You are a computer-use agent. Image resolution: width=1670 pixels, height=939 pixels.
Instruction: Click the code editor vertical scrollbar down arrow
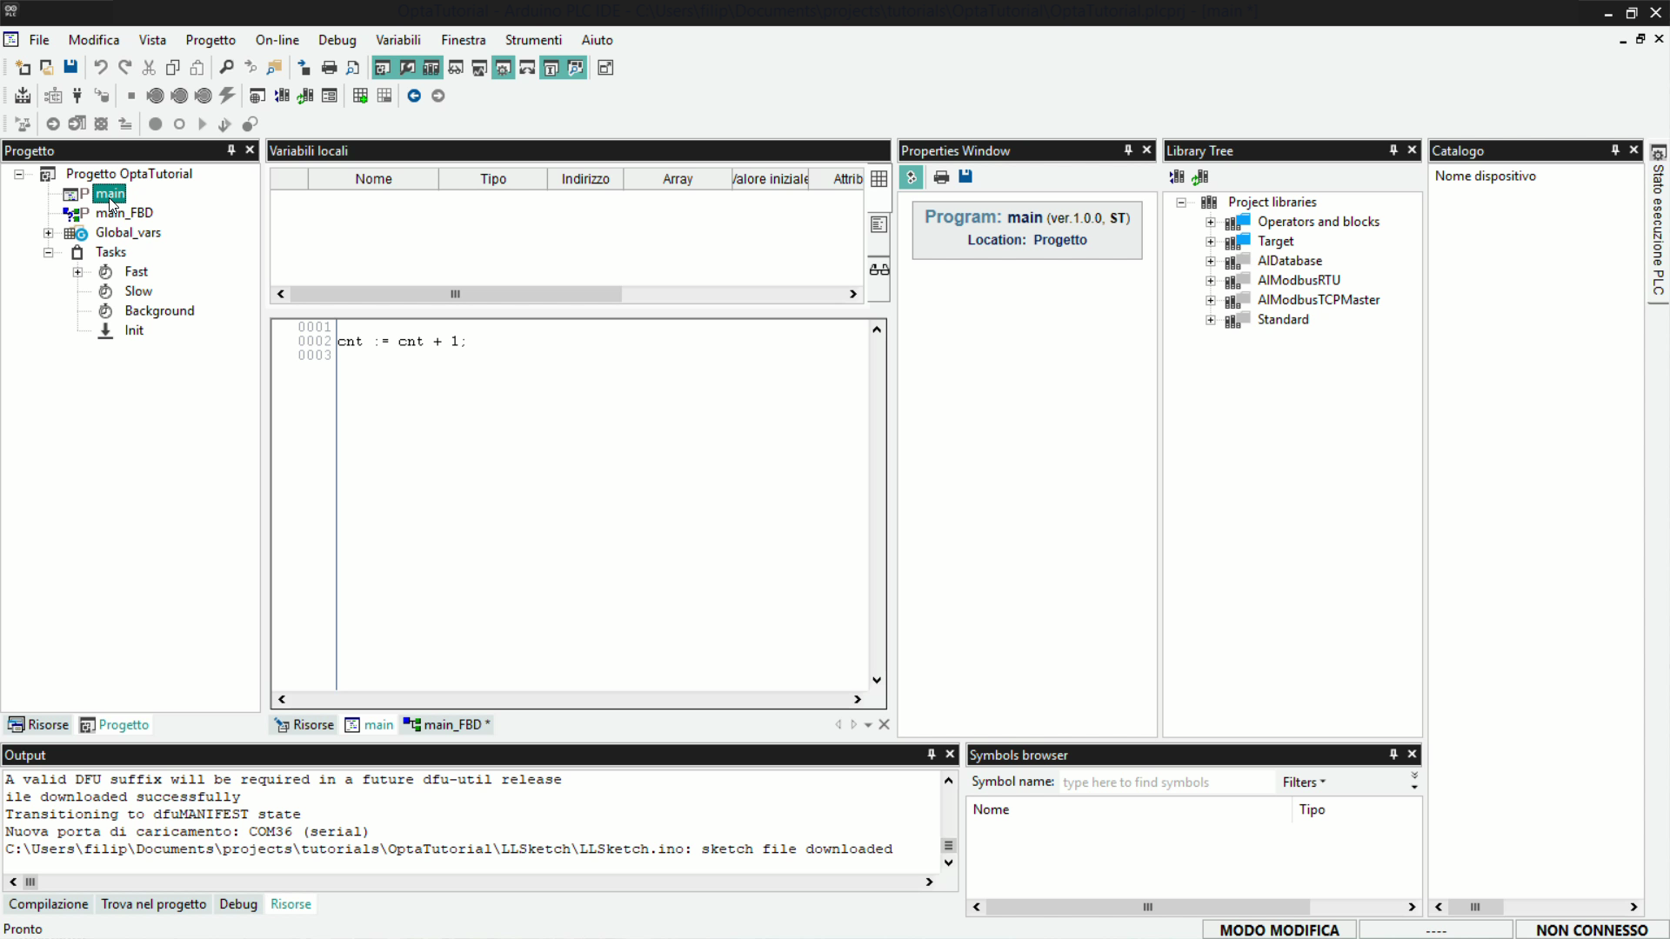pos(877,681)
